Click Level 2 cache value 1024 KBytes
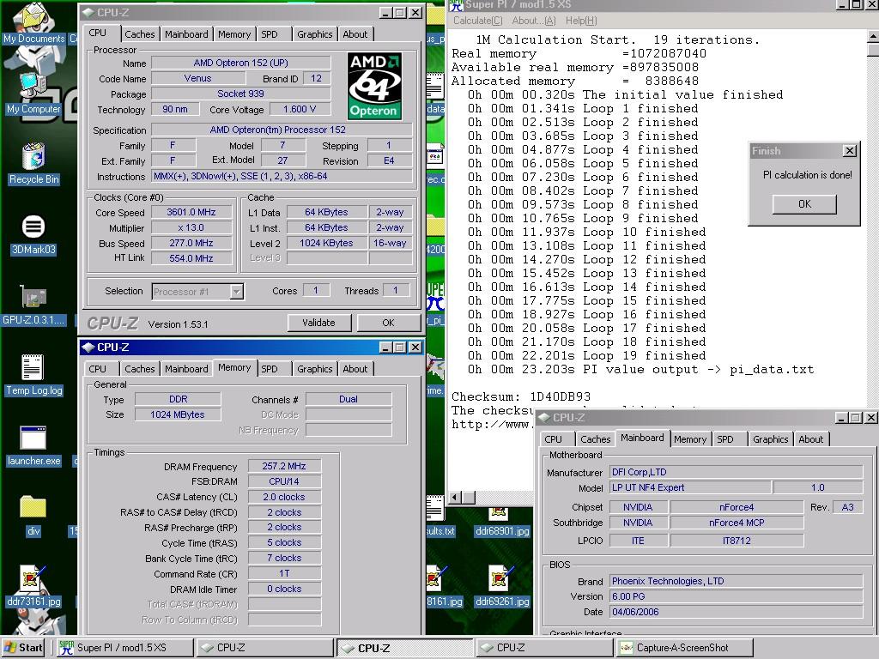879x659 pixels. click(x=326, y=243)
